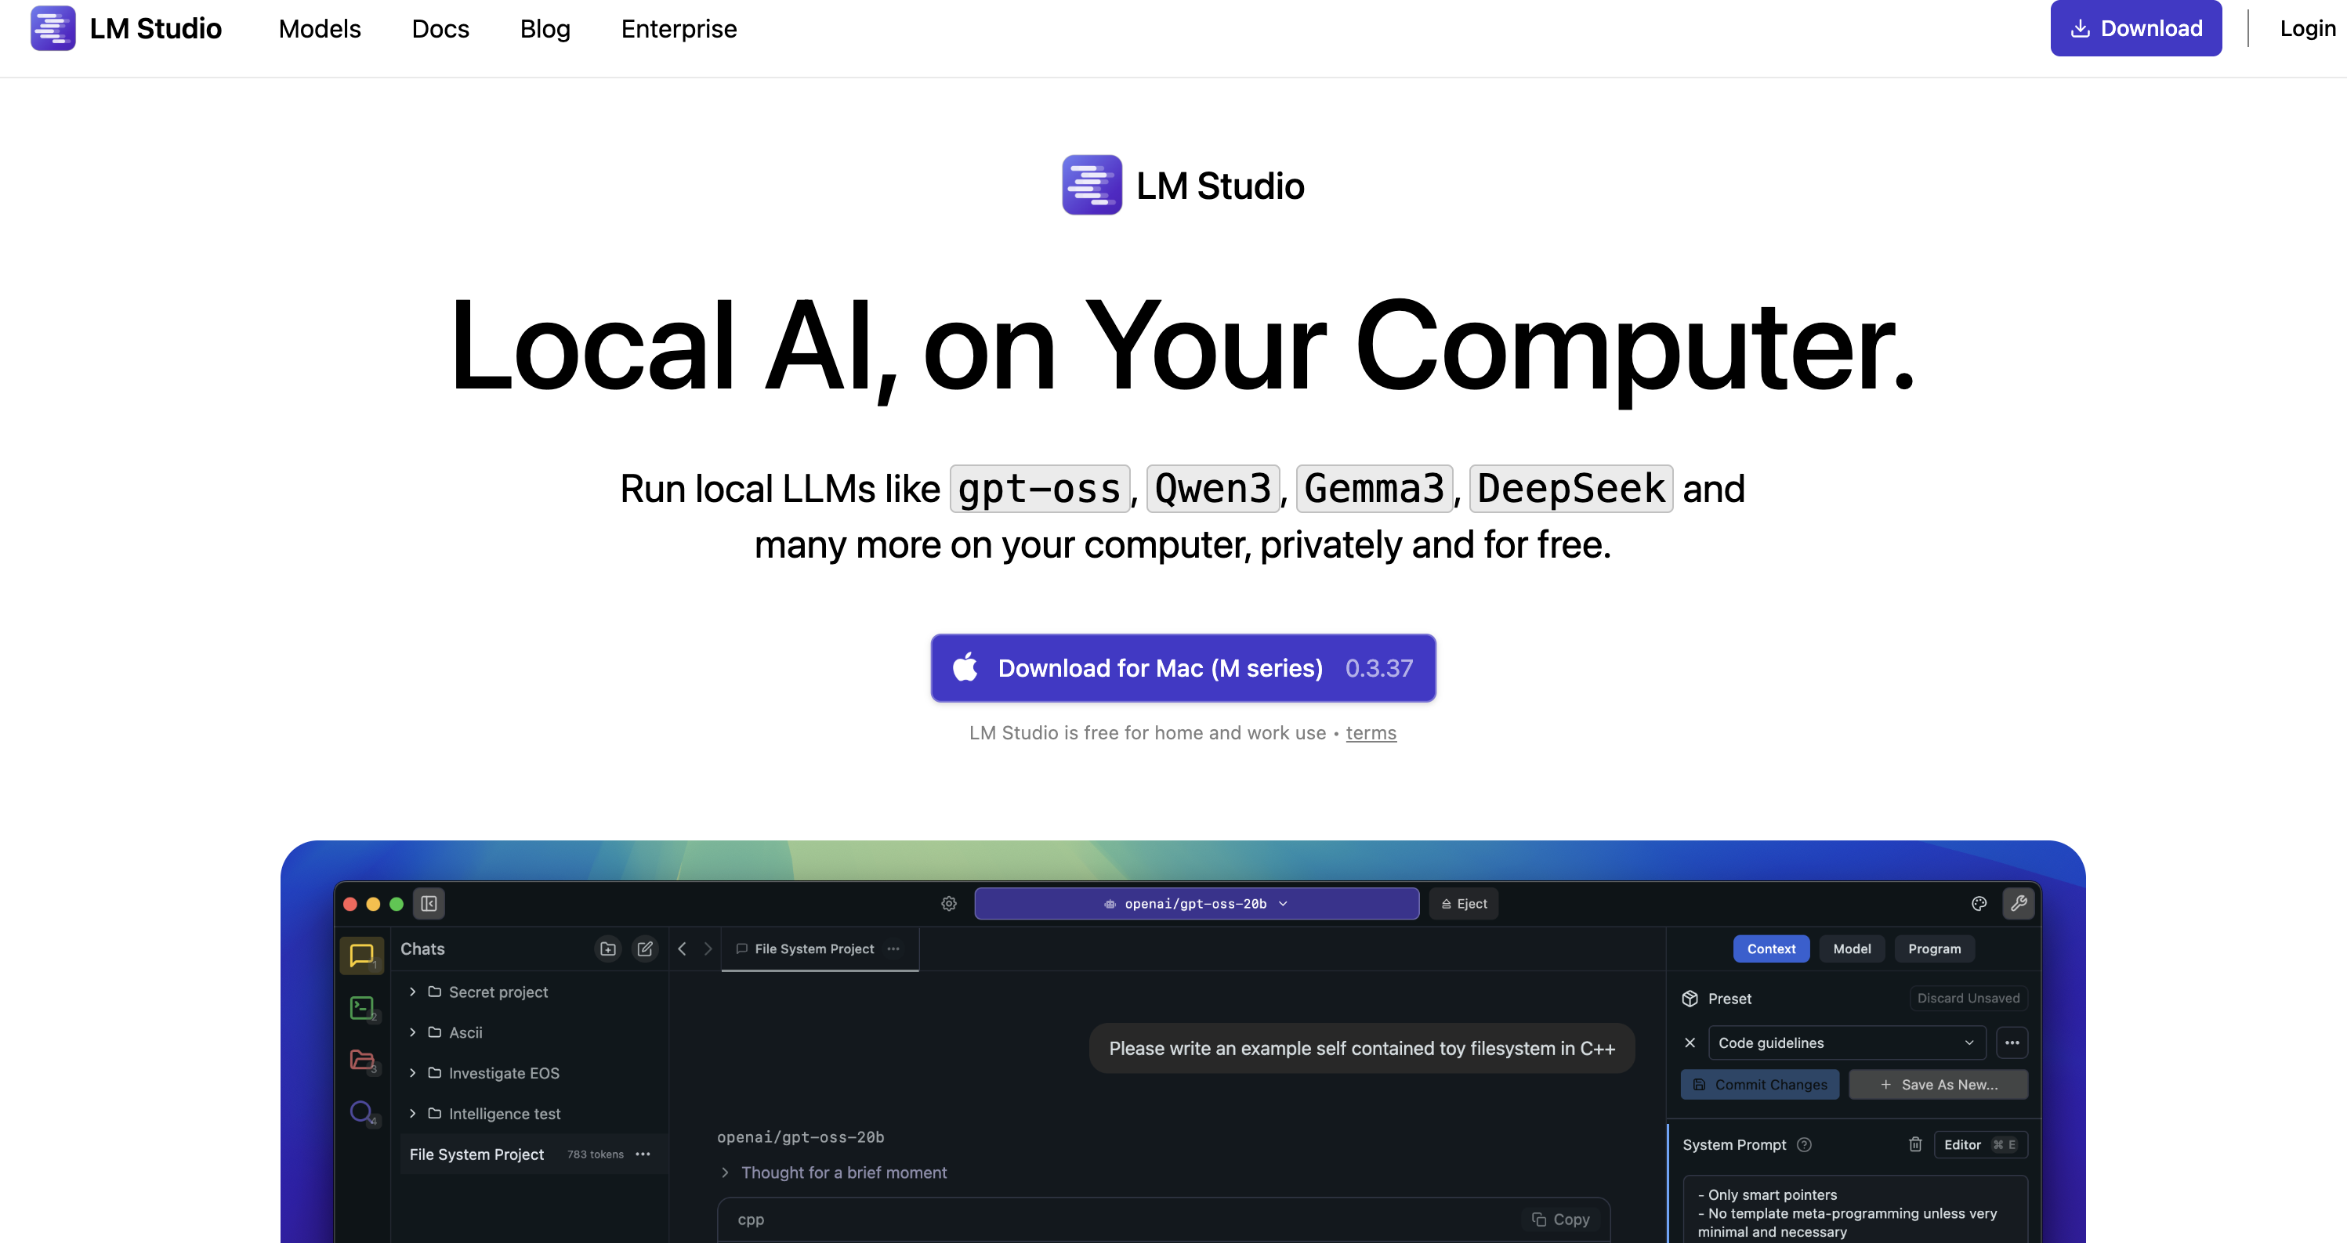Image resolution: width=2347 pixels, height=1243 pixels.
Task: Click the "783 tokens" label
Action: (x=595, y=1154)
